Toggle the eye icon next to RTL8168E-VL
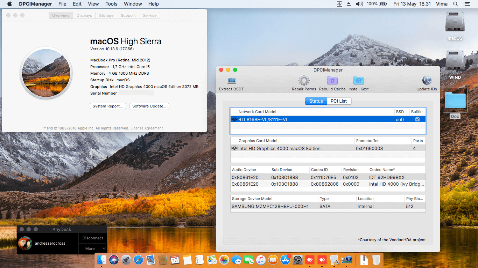 234,119
